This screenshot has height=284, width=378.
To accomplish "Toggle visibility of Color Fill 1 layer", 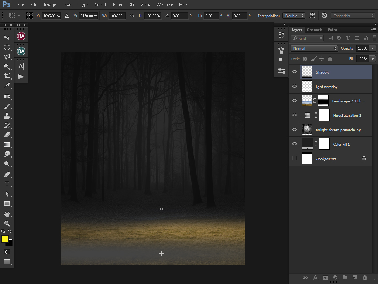I will coord(295,144).
